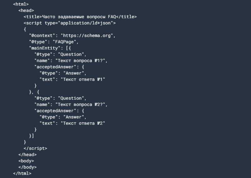The image size is (251, 178).
Task: Click the closing </title> tag
Action: point(127,17)
